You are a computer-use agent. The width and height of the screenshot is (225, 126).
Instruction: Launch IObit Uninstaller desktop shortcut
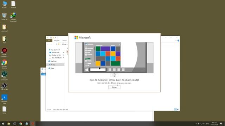[5, 76]
